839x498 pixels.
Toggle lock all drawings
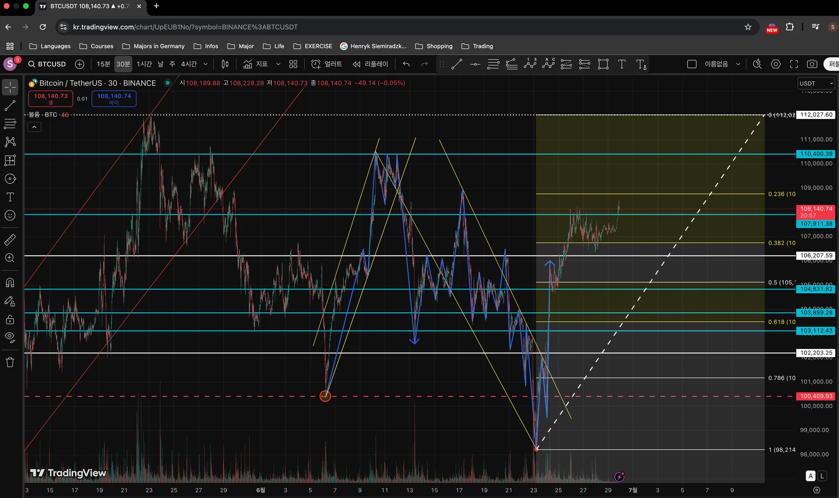point(10,320)
